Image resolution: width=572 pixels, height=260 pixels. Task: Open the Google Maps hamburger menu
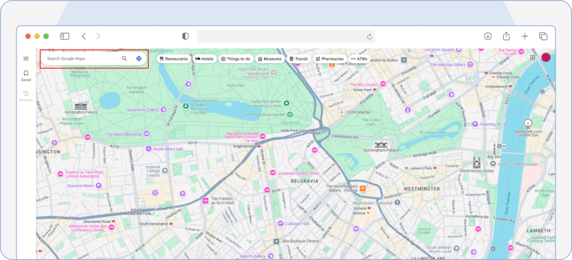(26, 59)
